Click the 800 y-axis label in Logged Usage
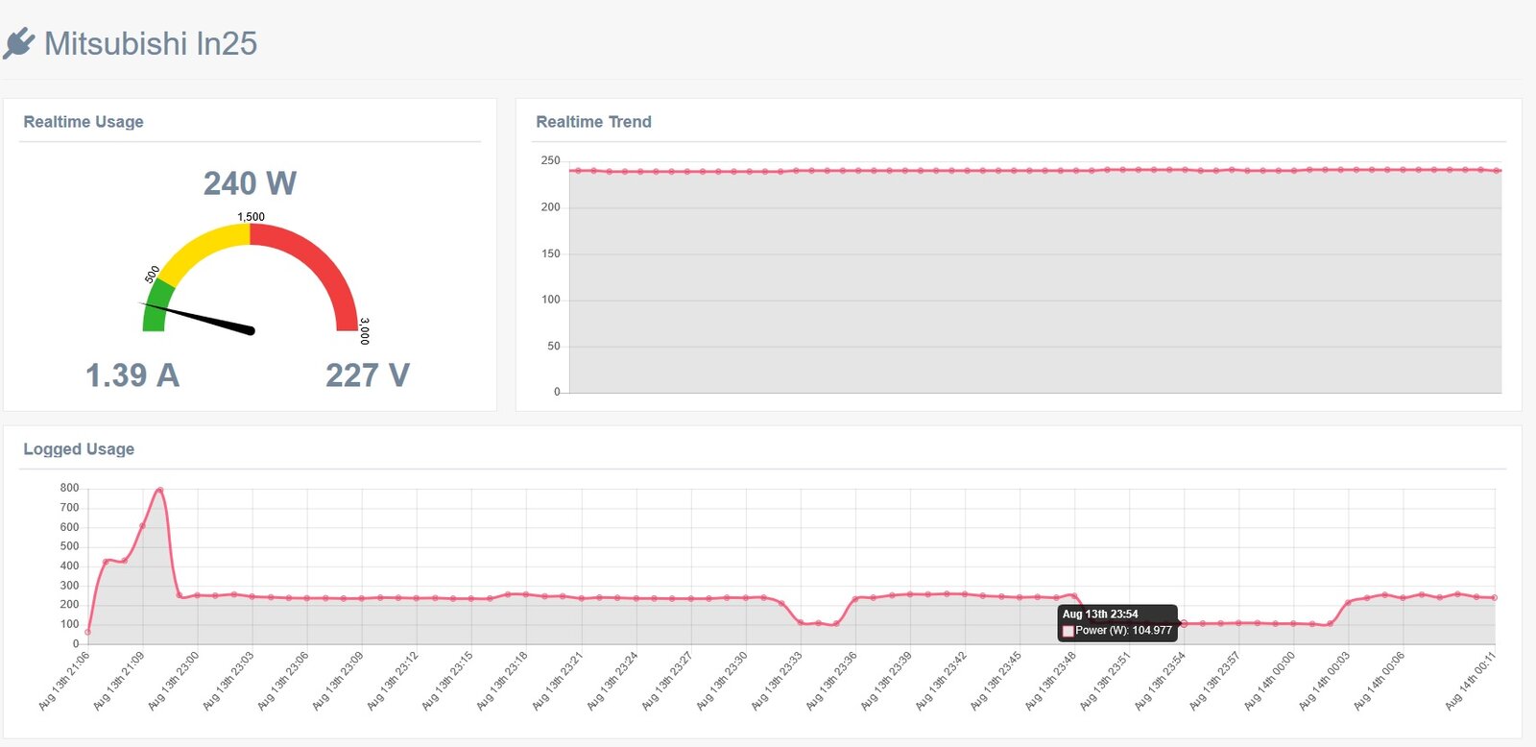The image size is (1536, 747). 69,488
